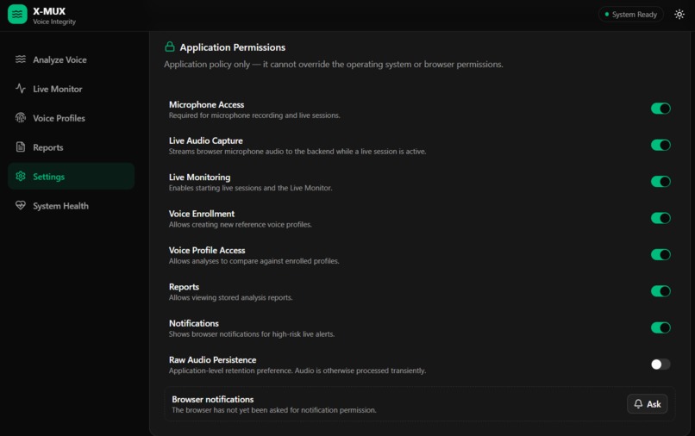Viewport: 695px width, 436px height.
Task: Click the Raw Audio Persistence label
Action: (212, 360)
